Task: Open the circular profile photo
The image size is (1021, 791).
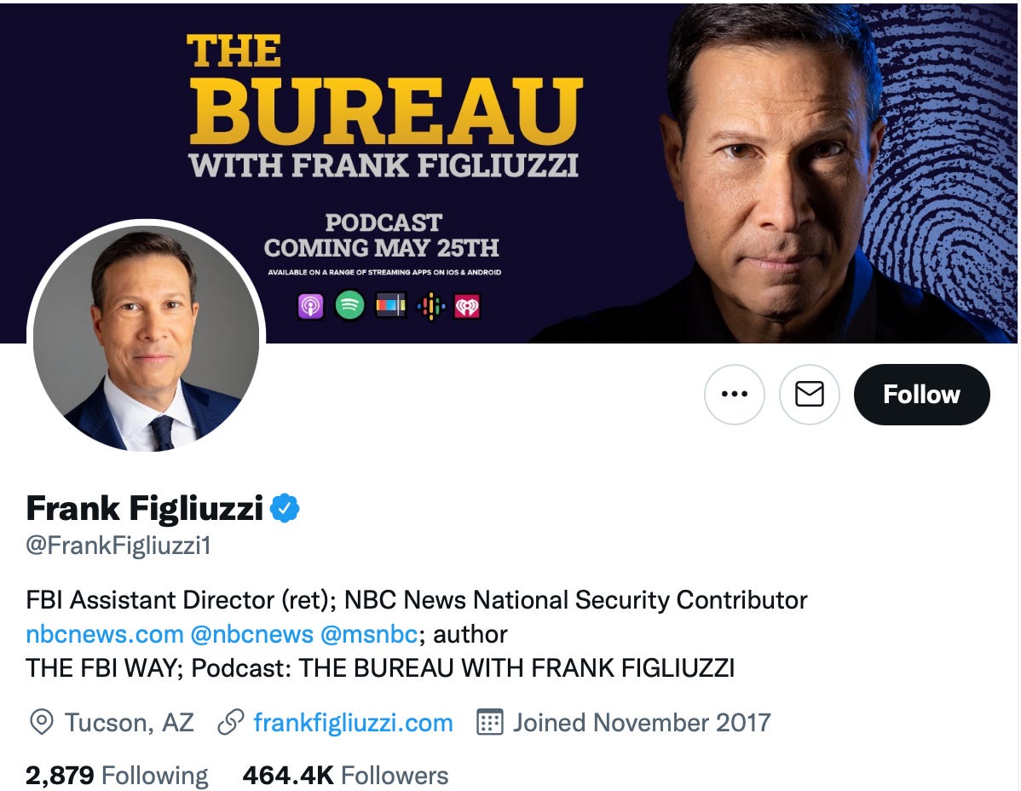Action: [x=146, y=338]
